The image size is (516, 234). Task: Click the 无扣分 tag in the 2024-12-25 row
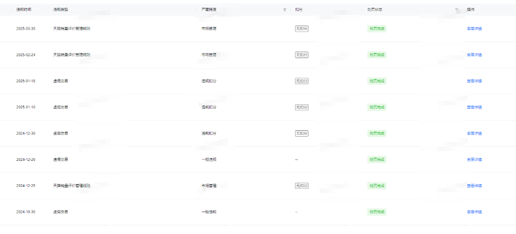pyautogui.click(x=301, y=186)
